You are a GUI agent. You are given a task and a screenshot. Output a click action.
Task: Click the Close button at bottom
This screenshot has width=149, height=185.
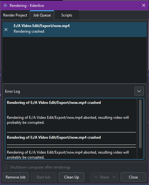tap(133, 177)
